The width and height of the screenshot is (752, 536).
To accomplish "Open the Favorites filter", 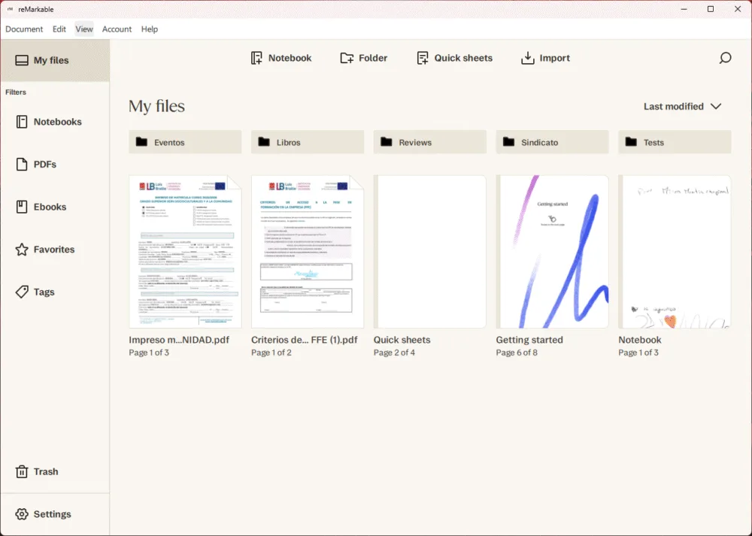I will 55,250.
